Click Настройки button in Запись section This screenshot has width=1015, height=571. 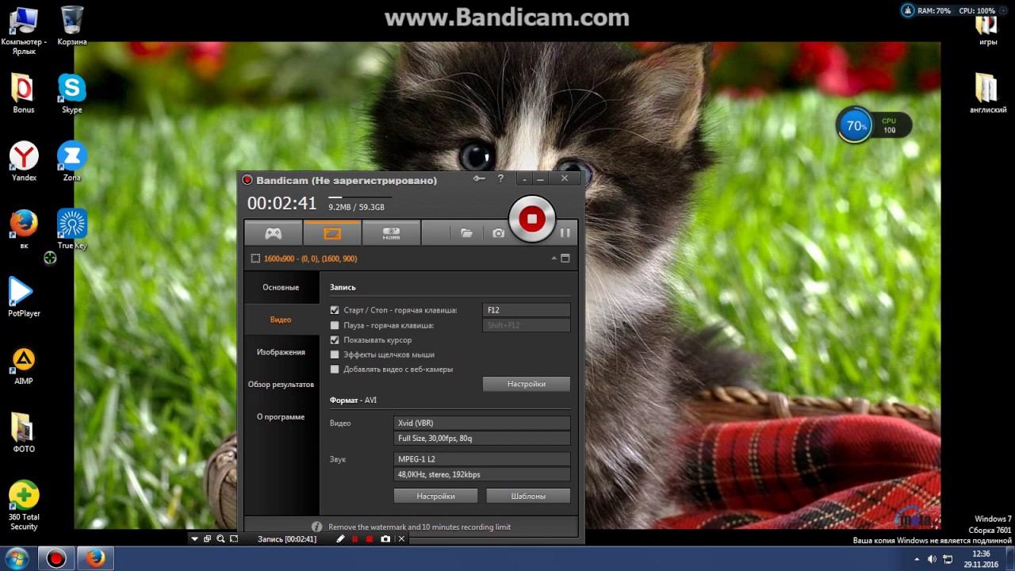tap(527, 384)
